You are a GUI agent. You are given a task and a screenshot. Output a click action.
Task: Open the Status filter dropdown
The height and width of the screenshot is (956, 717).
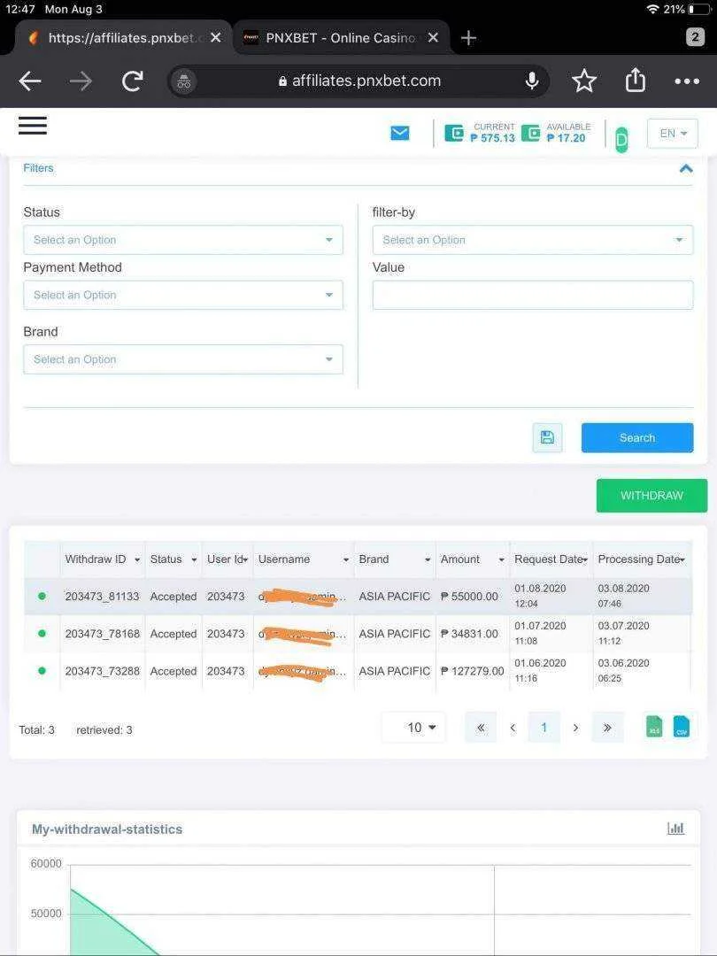pos(183,240)
